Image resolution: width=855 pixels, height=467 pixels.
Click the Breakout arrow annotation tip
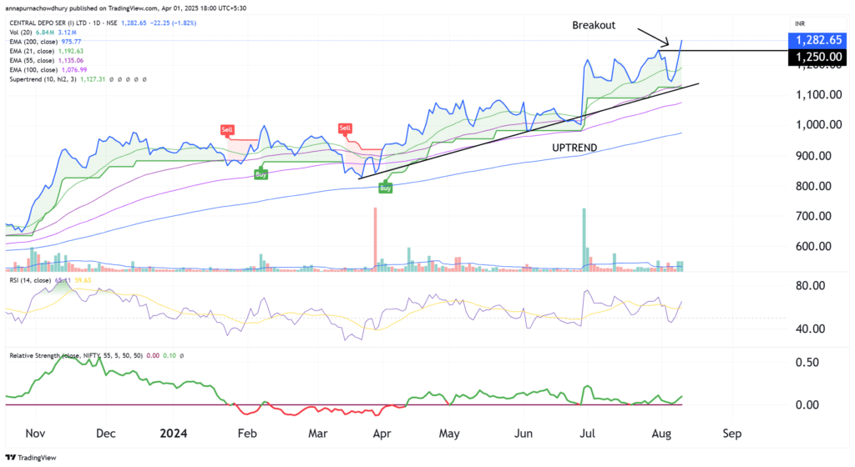(668, 45)
